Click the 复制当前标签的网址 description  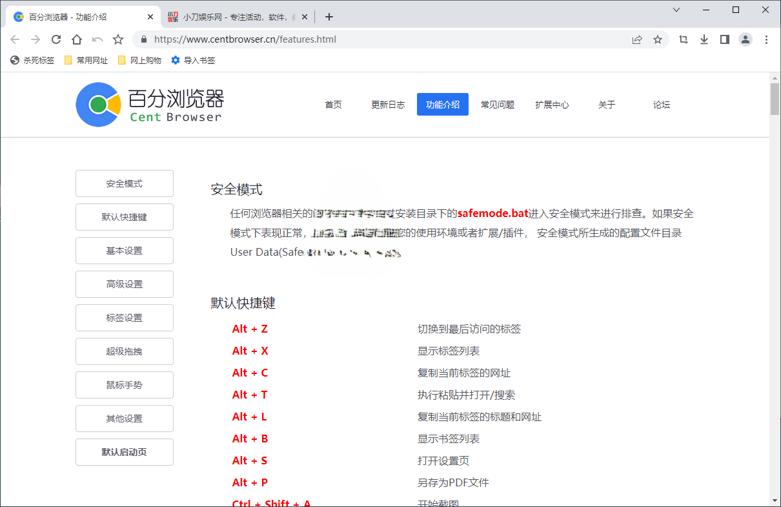(x=464, y=373)
